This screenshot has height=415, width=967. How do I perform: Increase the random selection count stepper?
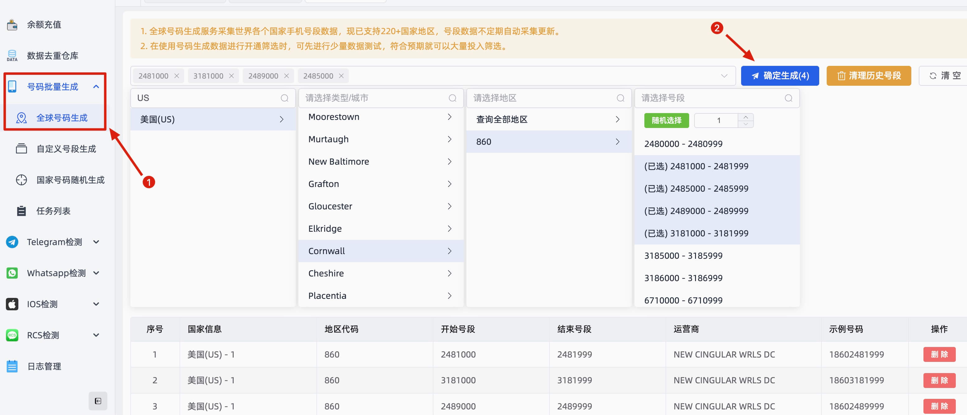[745, 117]
